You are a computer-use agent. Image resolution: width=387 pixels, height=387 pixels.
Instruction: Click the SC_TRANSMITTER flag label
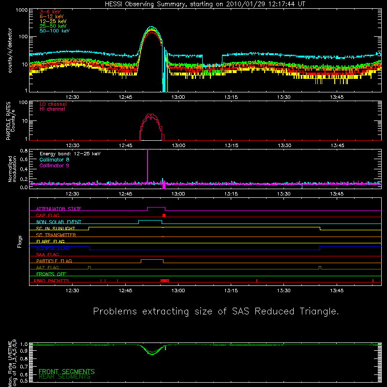tap(56, 235)
